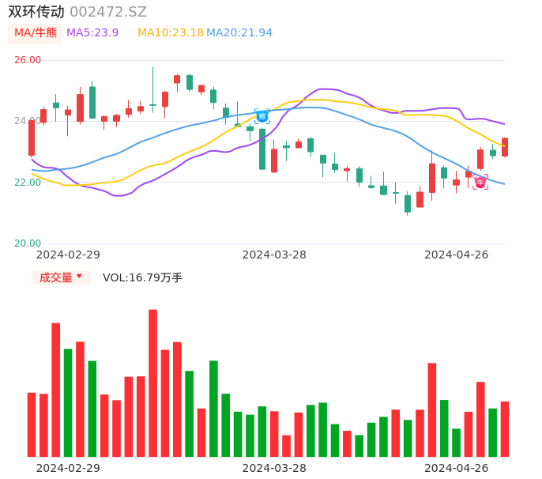Click the last red volume bar on right
Viewport: 542px width, 479px height.
coord(505,429)
